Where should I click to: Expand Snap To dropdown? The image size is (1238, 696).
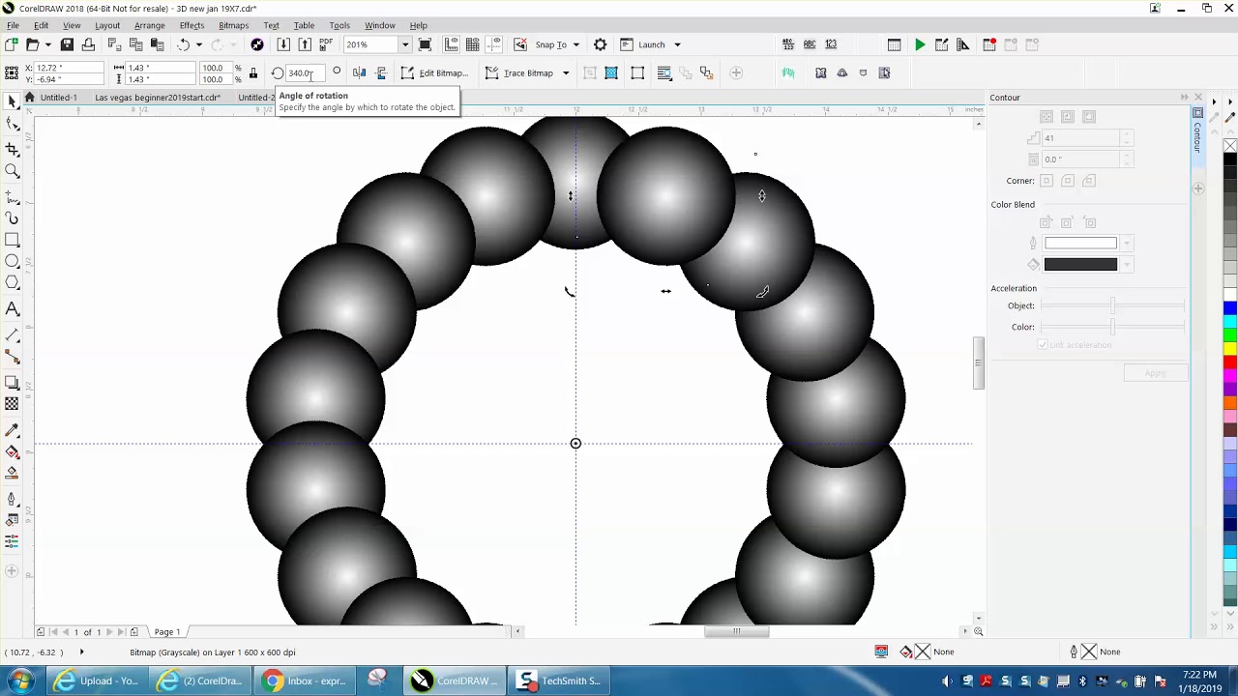[575, 44]
